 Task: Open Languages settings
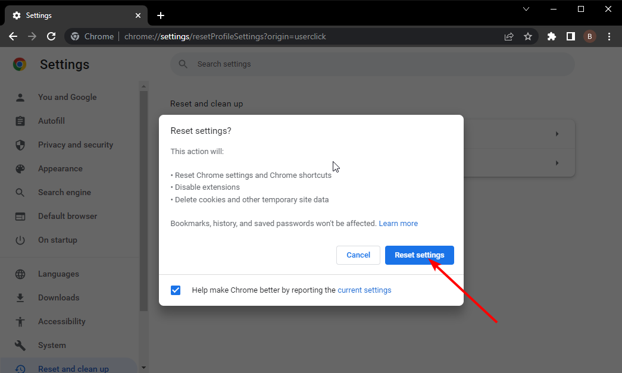pyautogui.click(x=58, y=274)
